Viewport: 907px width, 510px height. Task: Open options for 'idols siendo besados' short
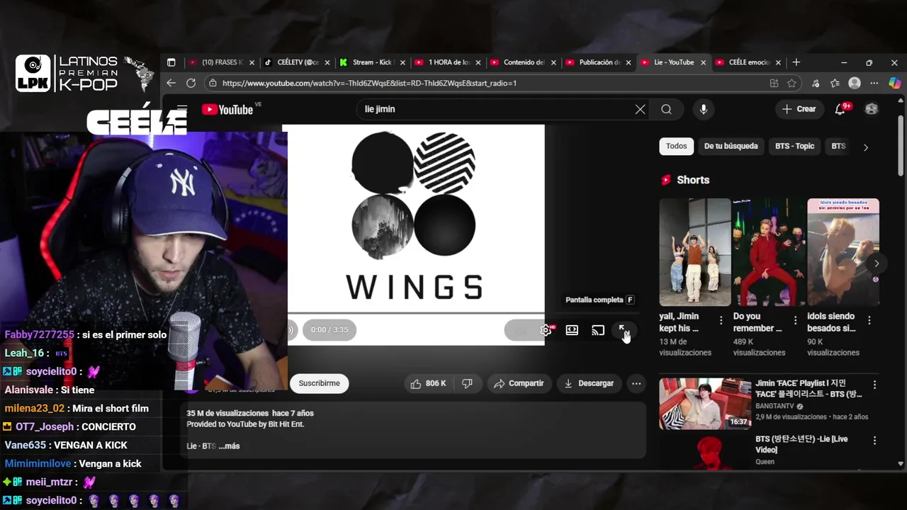coord(869,321)
